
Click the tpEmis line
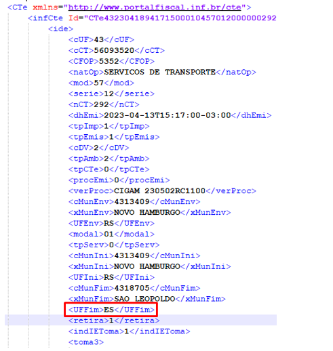[x=114, y=137]
